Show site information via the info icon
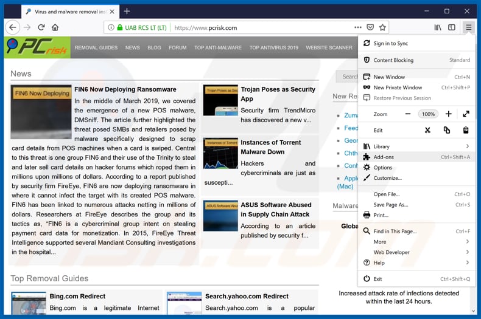 click(111, 27)
